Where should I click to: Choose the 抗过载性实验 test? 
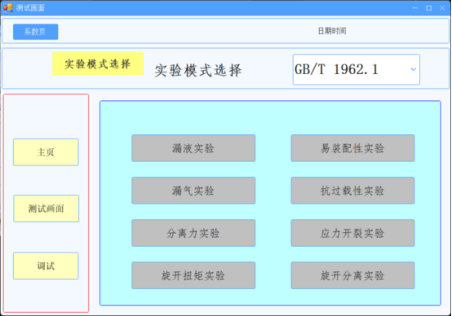pos(352,191)
